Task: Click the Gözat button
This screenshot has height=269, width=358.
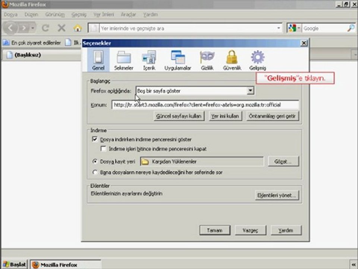Action: coord(283,161)
